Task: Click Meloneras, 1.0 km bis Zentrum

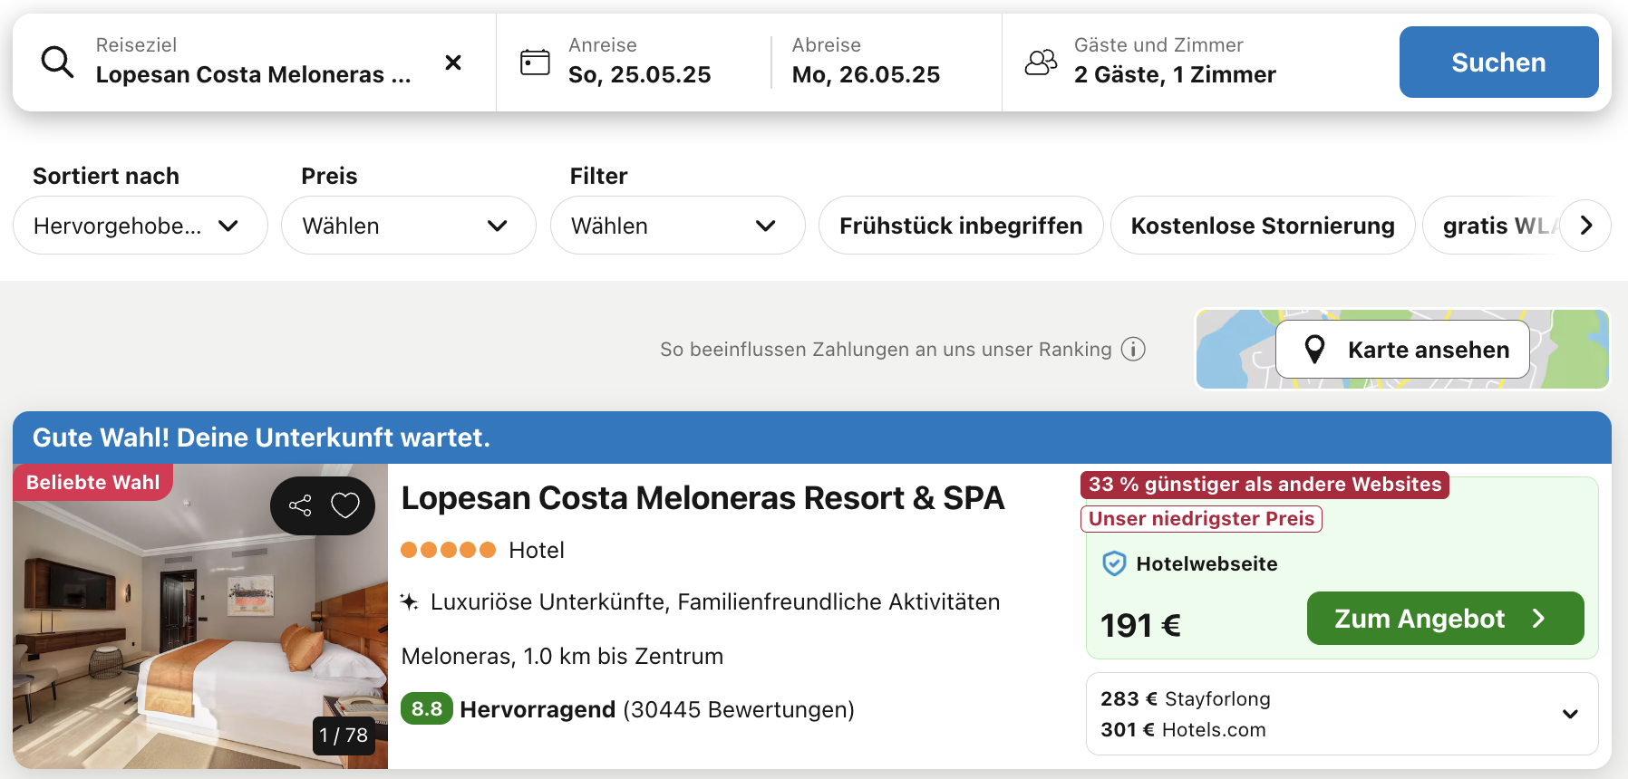Action: pyautogui.click(x=562, y=656)
